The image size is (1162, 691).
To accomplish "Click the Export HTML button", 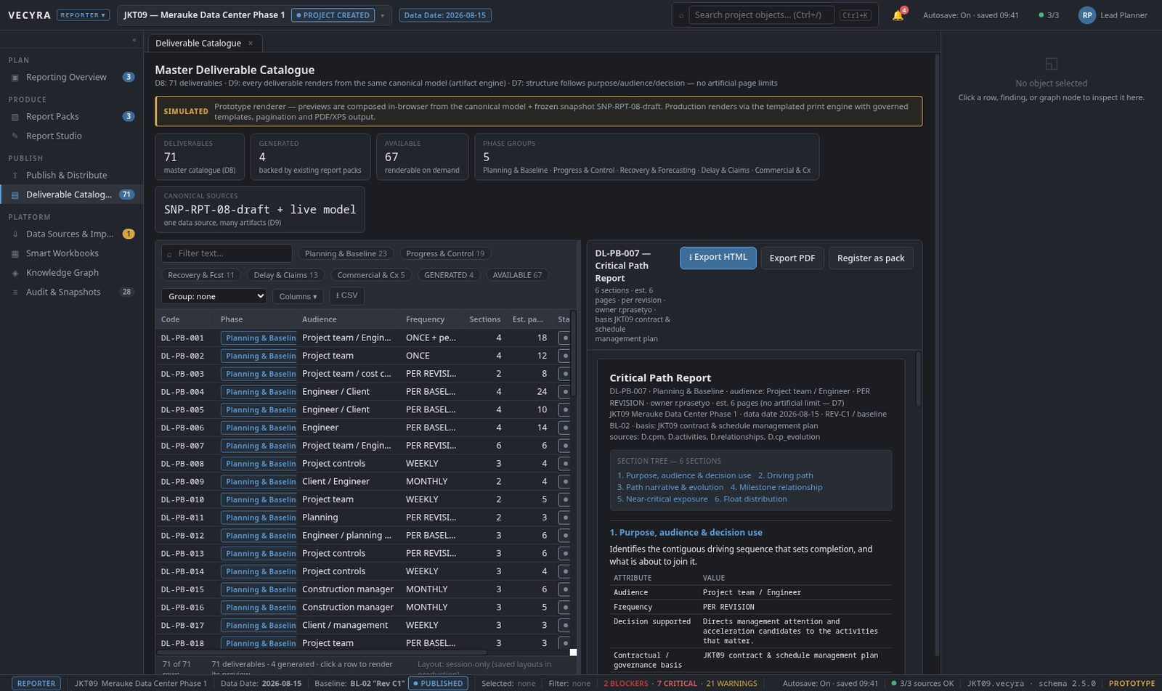I will pyautogui.click(x=718, y=258).
